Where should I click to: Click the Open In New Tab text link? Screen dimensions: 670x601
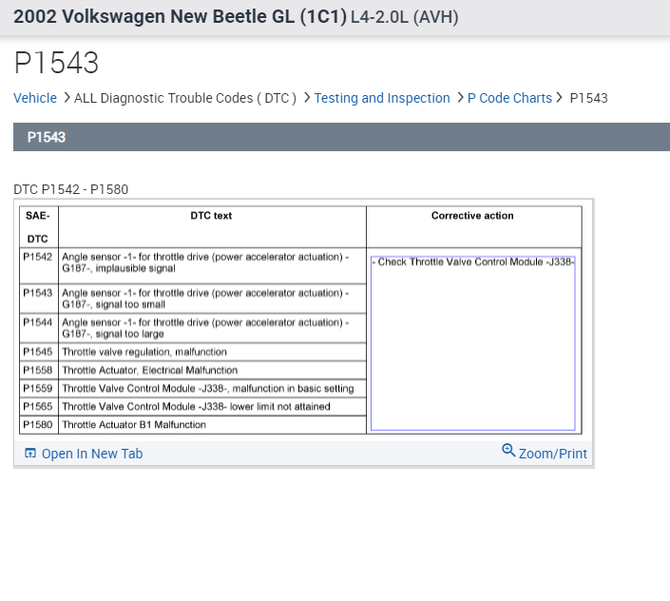[92, 454]
